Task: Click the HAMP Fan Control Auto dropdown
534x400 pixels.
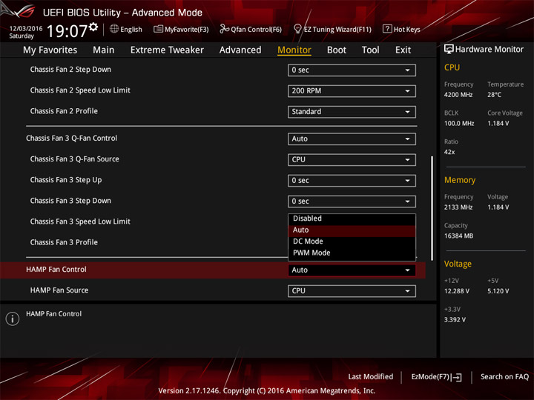Action: [x=352, y=270]
